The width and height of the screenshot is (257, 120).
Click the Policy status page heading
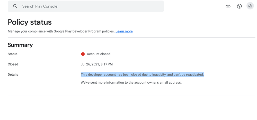30,22
